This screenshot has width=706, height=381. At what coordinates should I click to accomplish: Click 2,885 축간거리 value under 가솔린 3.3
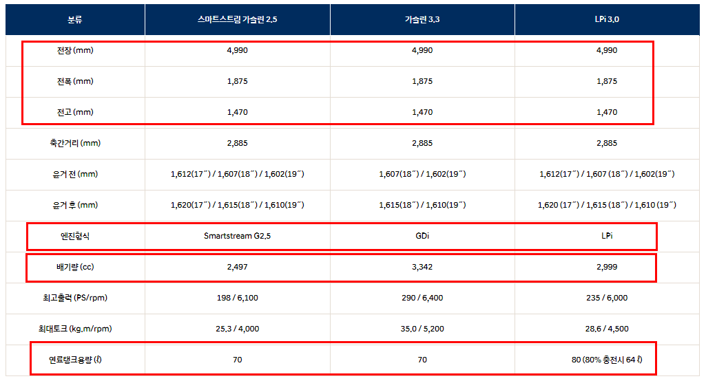422,143
